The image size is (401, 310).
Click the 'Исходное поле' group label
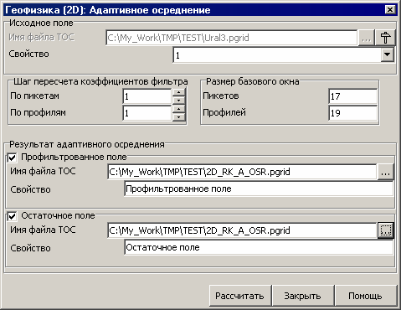[41, 23]
